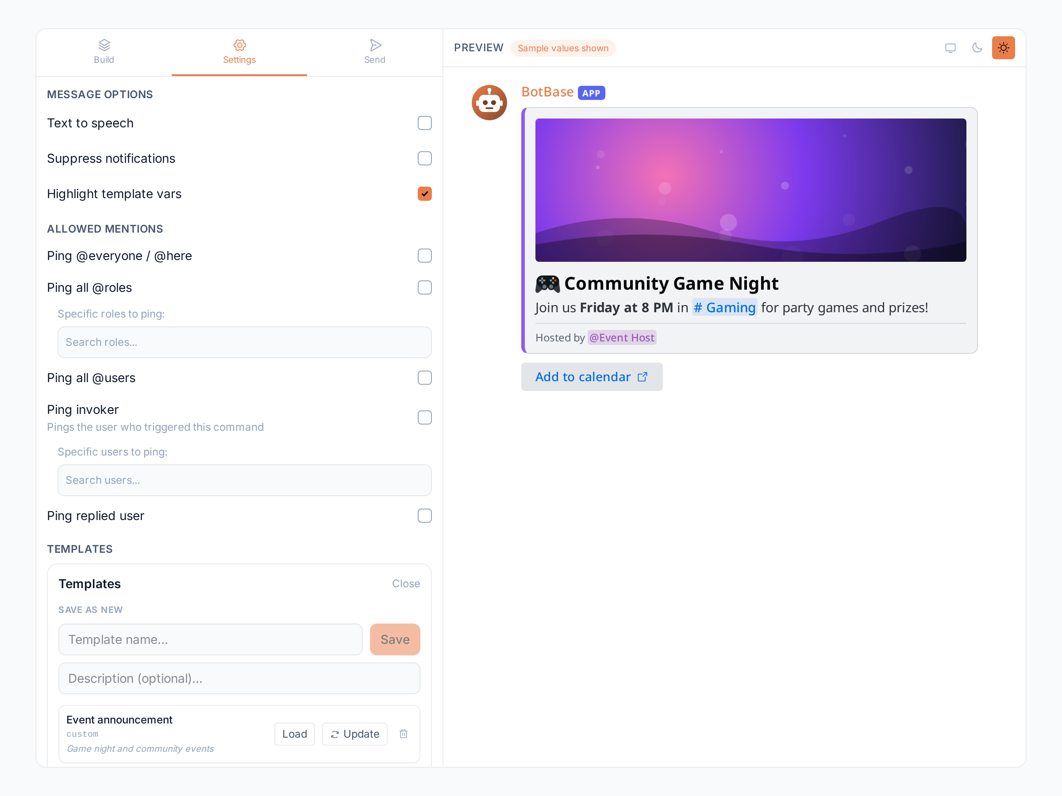Click the Sample values shown badge
The width and height of the screenshot is (1062, 796).
coord(563,48)
